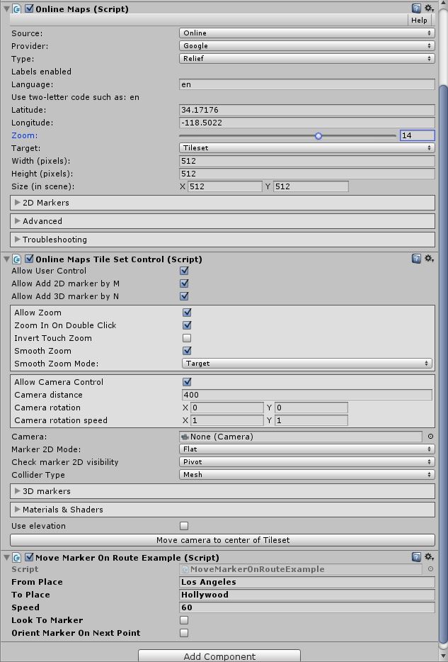Disable Move Marker On Route Example component
Image resolution: width=448 pixels, height=662 pixels.
pyautogui.click(x=29, y=557)
